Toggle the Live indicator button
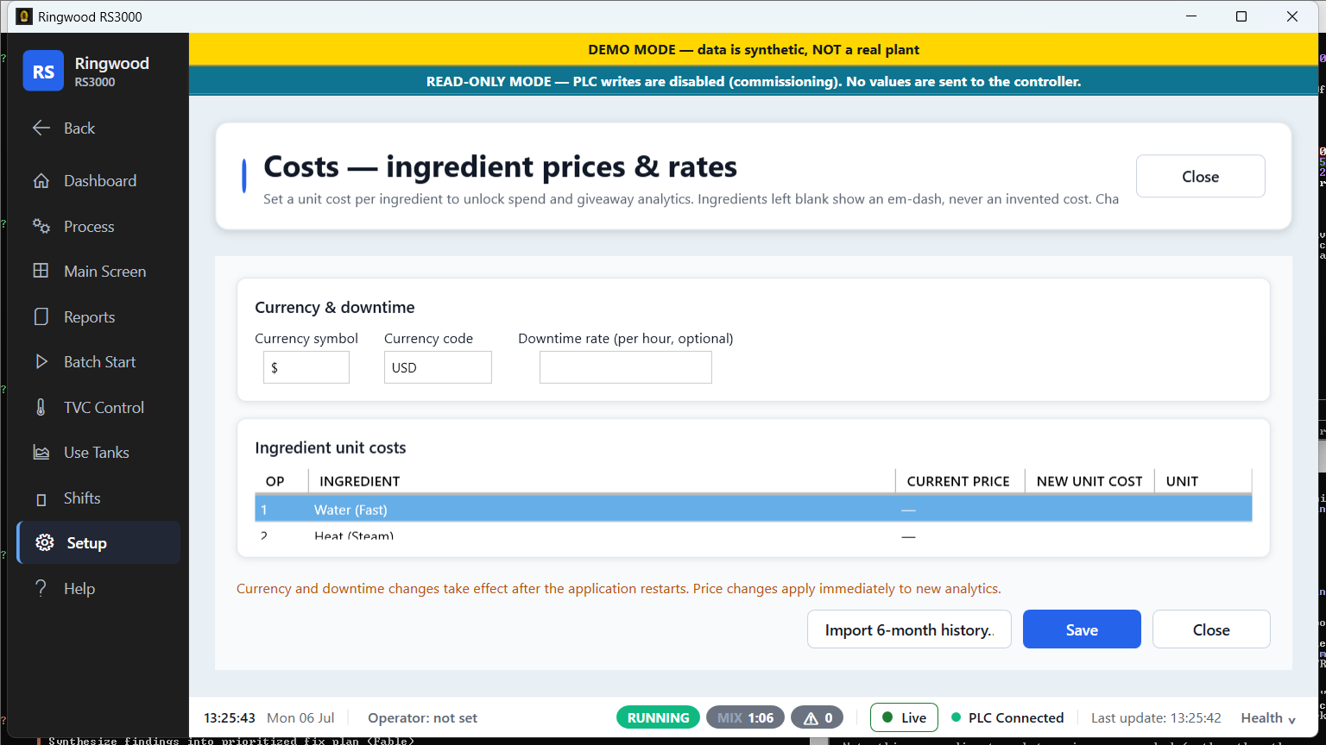Image resolution: width=1326 pixels, height=745 pixels. [904, 717]
